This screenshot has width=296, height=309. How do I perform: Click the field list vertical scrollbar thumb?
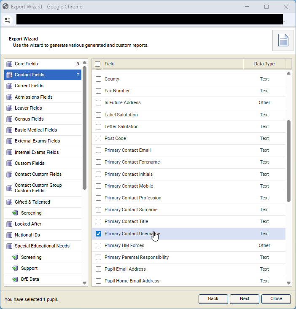pyautogui.click(x=289, y=160)
